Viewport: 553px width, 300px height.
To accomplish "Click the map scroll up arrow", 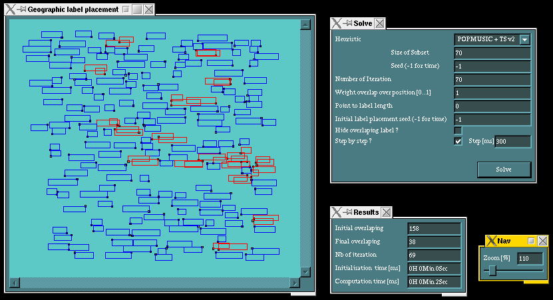I will point(305,25).
